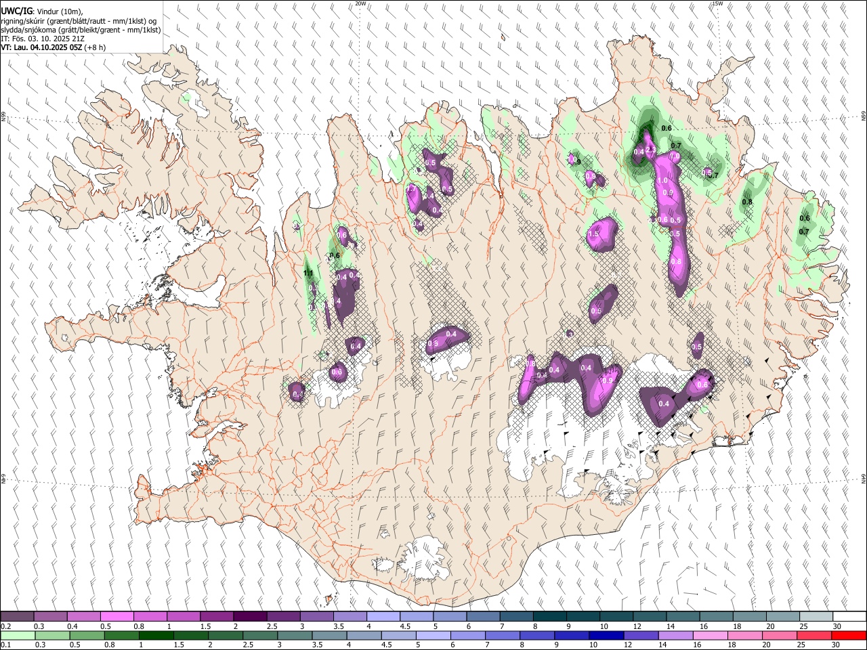Screen dimensions: 867x650
Task: Click the '(+8 h)' forecast offset text
Action: pos(95,47)
